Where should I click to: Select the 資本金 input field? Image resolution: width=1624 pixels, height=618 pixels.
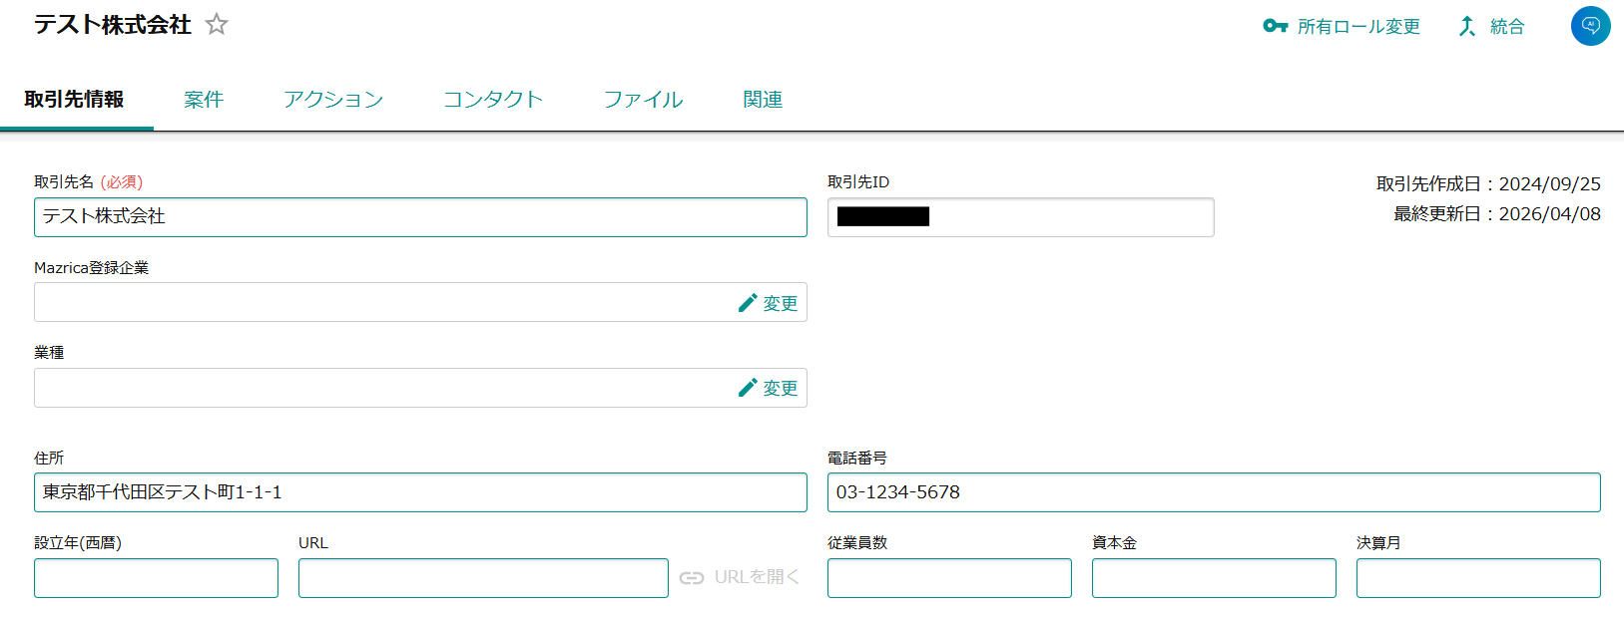pos(1214,578)
